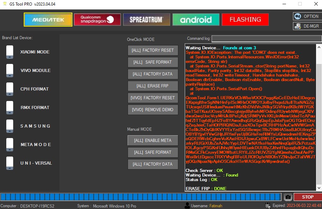Click the phone icon next to UNI-VERSAL
Screen dimensions: 322x209
[x=10, y=163]
